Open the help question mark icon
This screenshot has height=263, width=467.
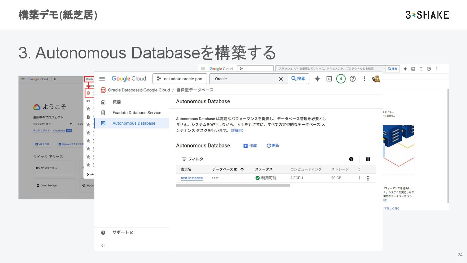click(x=353, y=79)
